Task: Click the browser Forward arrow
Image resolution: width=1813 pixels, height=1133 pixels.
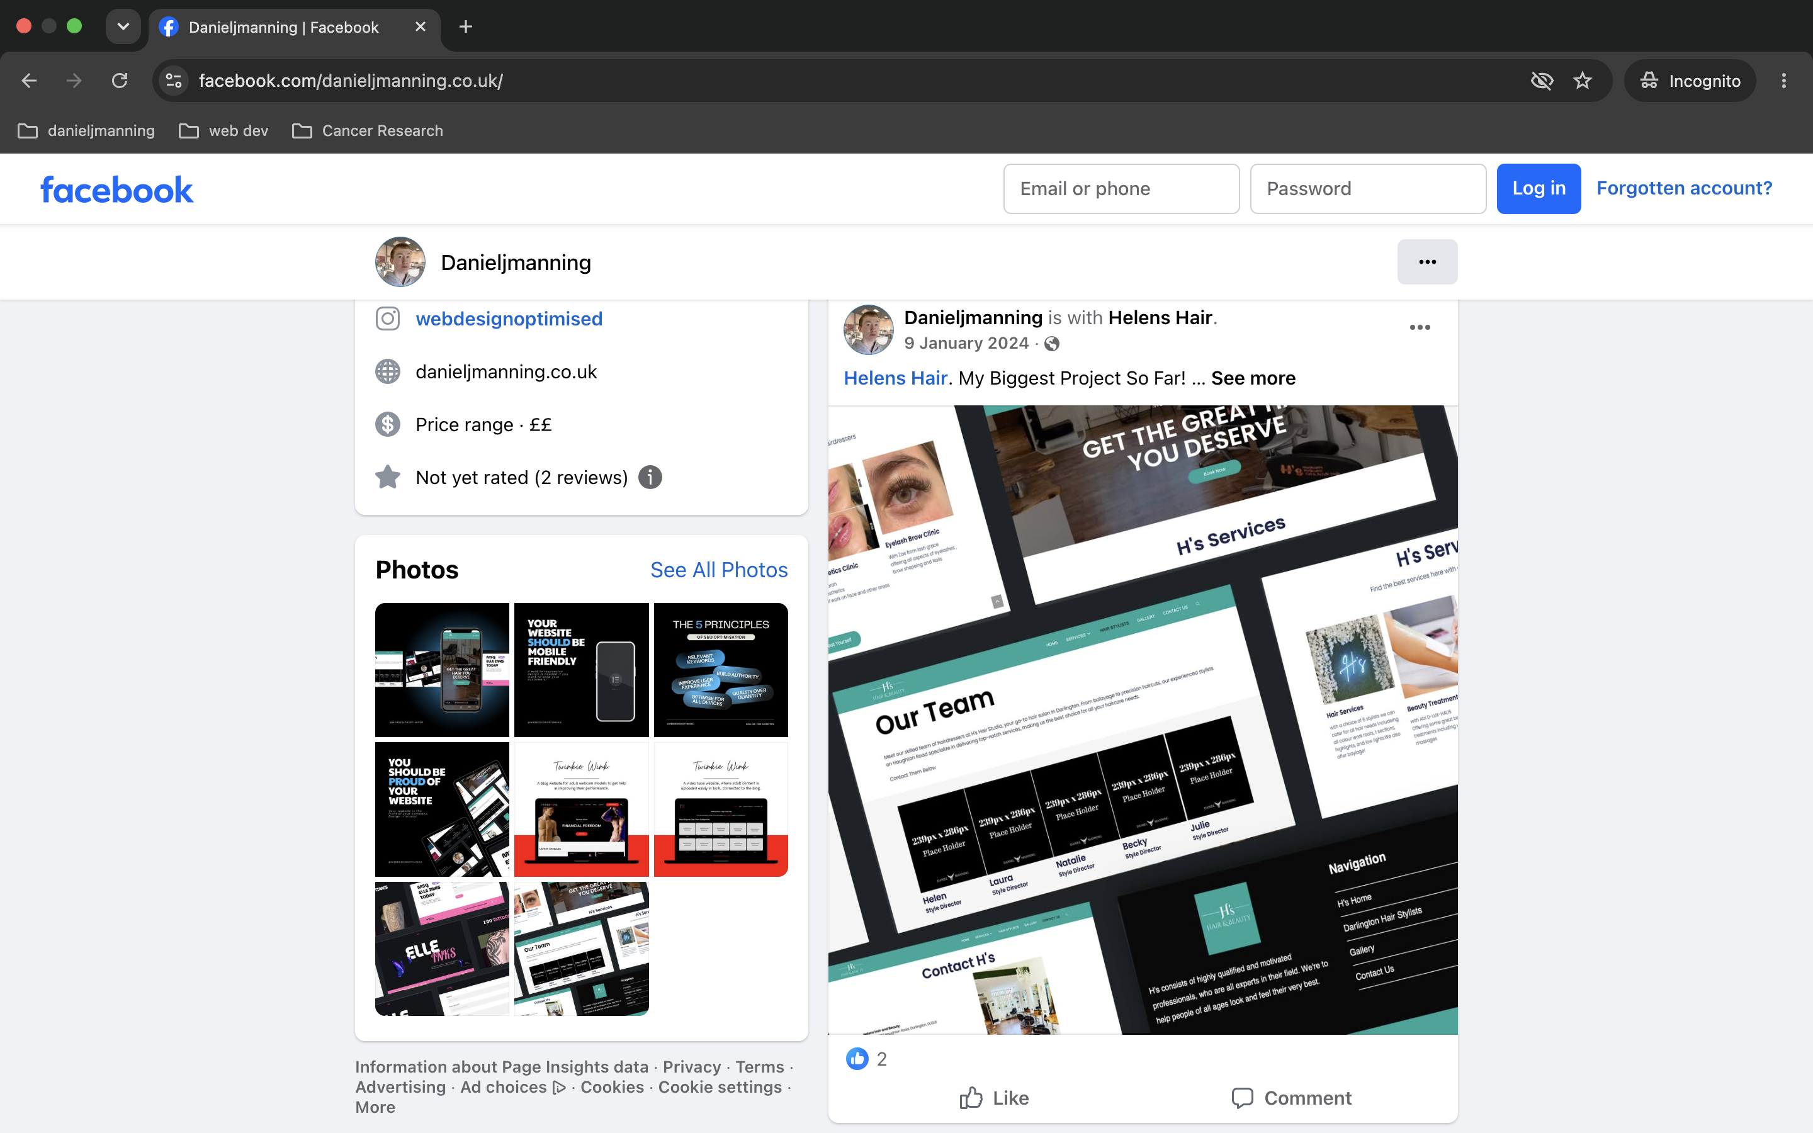Action: pyautogui.click(x=74, y=80)
